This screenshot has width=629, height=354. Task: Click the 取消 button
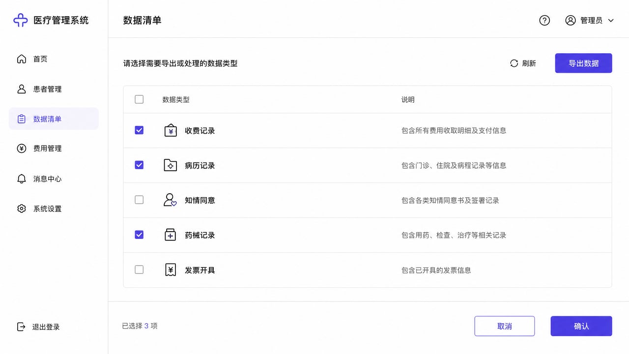coord(505,326)
